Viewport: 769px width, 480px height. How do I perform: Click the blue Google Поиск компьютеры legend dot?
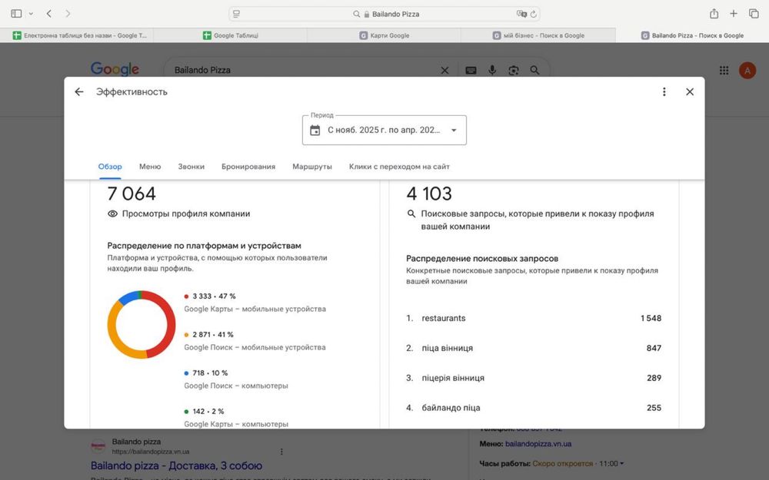pyautogui.click(x=186, y=373)
